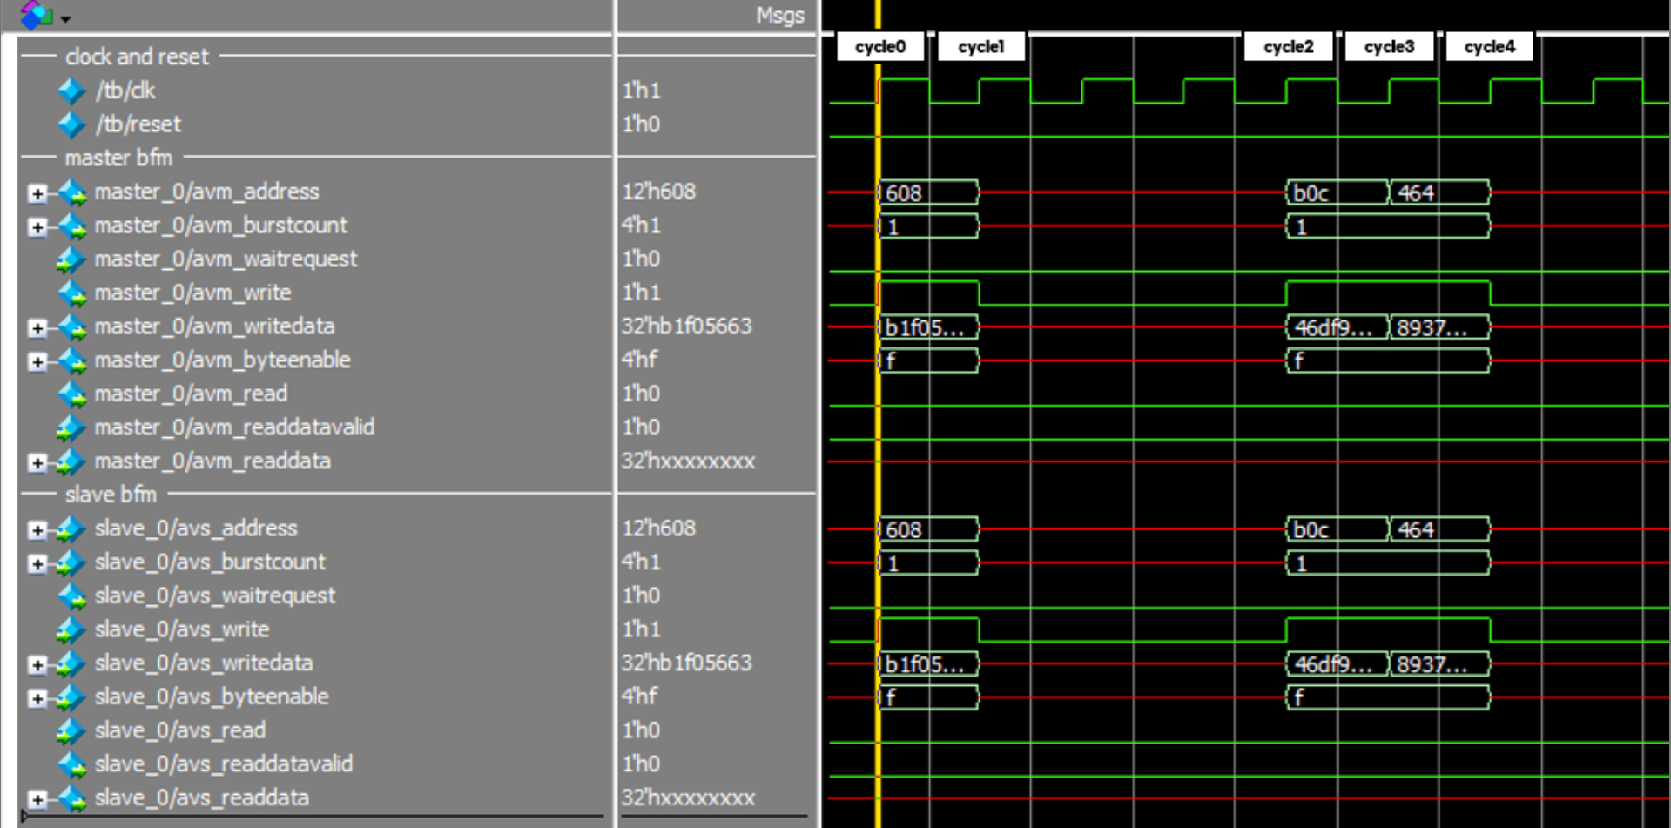1671x828 pixels.
Task: Open the wave window dropdown arrow at top-left
Action: tap(65, 18)
